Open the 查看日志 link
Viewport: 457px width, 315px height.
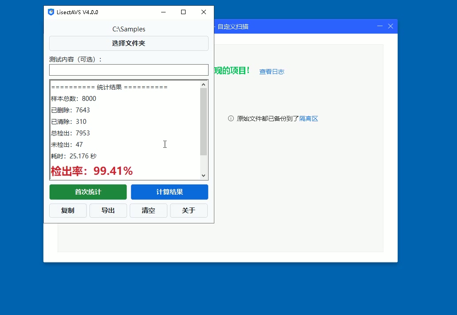click(x=271, y=72)
